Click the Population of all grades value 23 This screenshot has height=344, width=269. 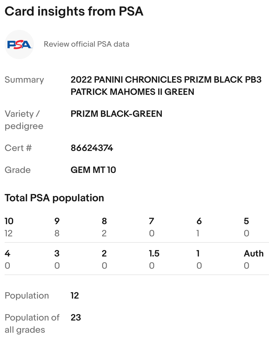pos(76,317)
